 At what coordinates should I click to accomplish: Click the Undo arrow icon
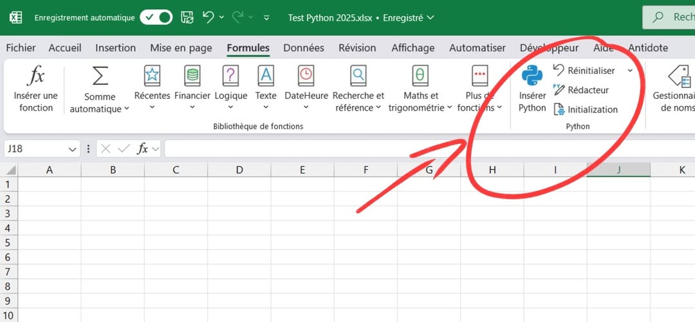[208, 17]
